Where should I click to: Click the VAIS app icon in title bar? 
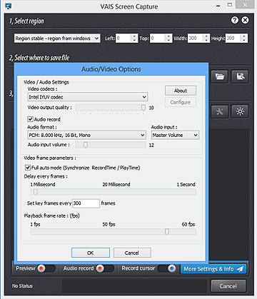tap(9, 6)
